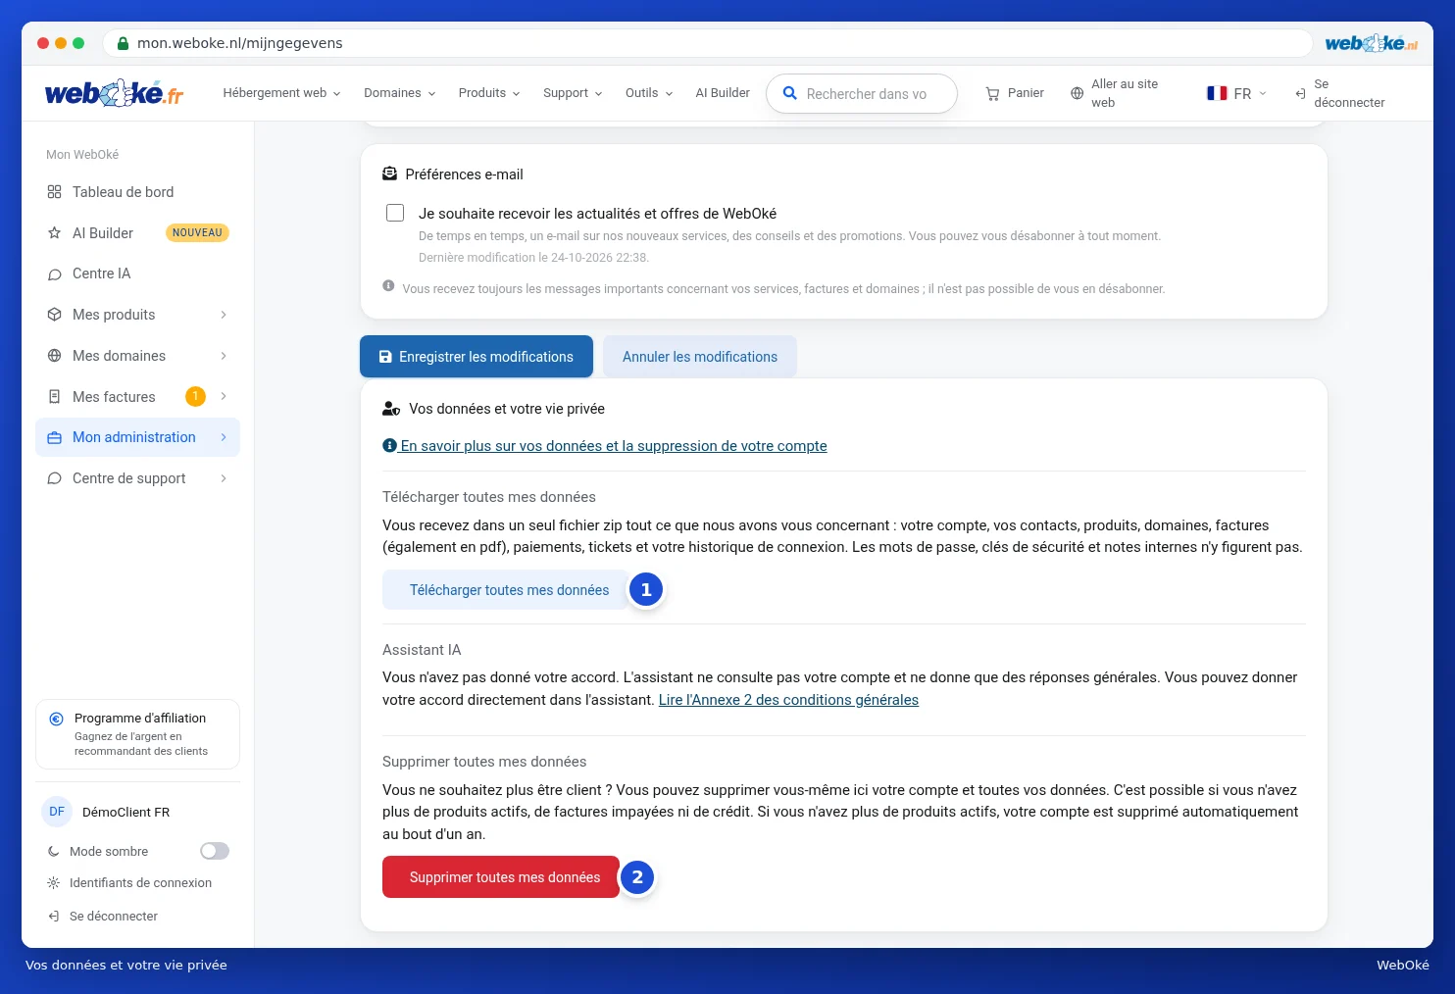Open the Domaines dropdown menu
This screenshot has height=994, width=1455.
(399, 93)
